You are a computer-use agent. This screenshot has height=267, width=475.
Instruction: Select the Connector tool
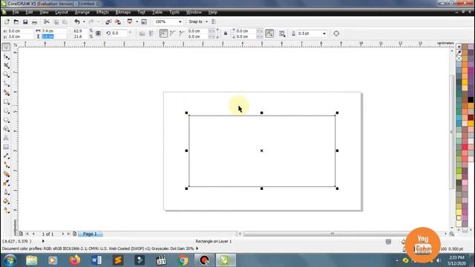[6, 165]
